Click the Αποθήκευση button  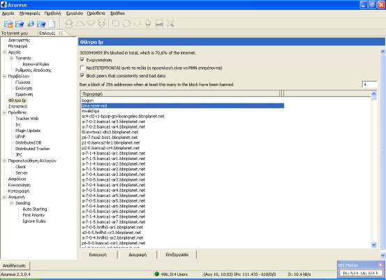tap(14, 265)
